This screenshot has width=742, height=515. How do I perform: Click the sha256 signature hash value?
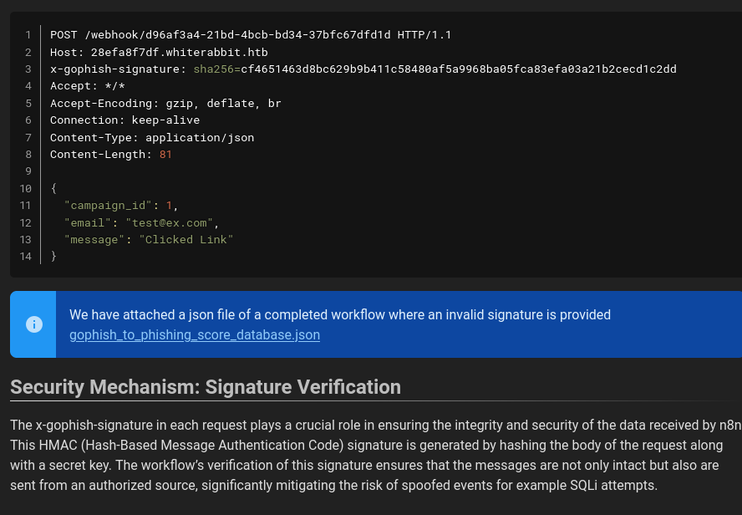[x=458, y=69]
